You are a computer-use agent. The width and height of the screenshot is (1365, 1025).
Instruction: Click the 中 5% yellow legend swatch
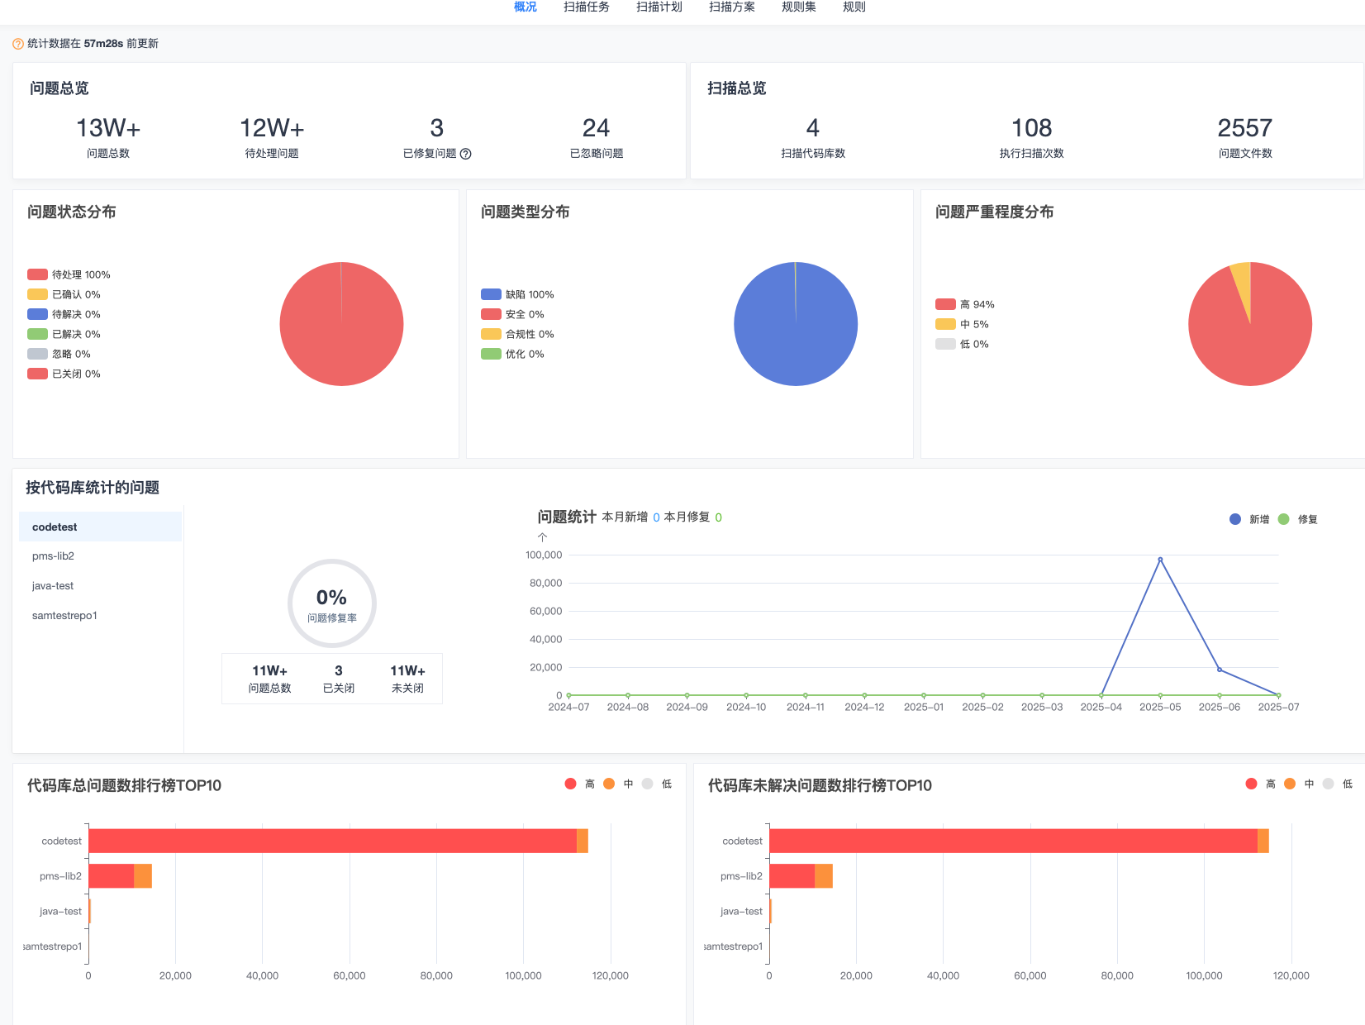click(945, 324)
